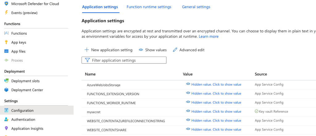The image size is (316, 136).
Task: Open Microsoft Defender for Cloud menu item
Action: (35, 4)
